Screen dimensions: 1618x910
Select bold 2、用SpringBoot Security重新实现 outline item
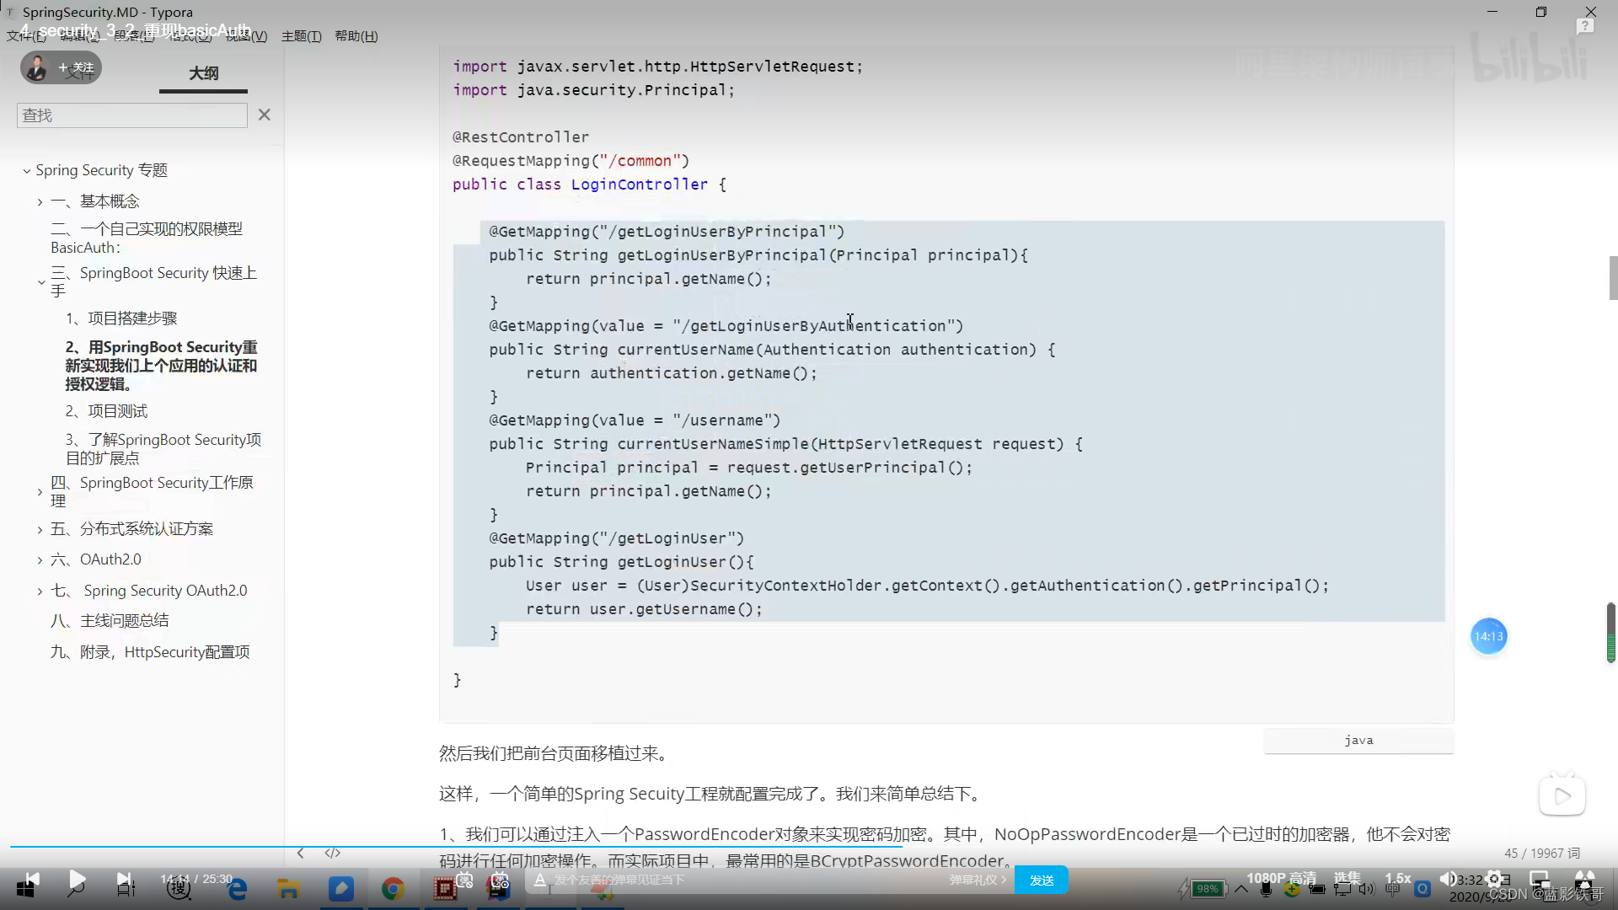(x=161, y=366)
